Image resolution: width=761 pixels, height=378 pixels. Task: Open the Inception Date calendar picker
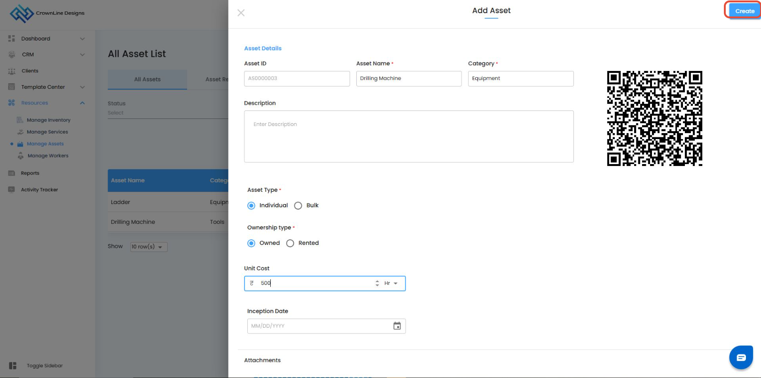click(397, 326)
